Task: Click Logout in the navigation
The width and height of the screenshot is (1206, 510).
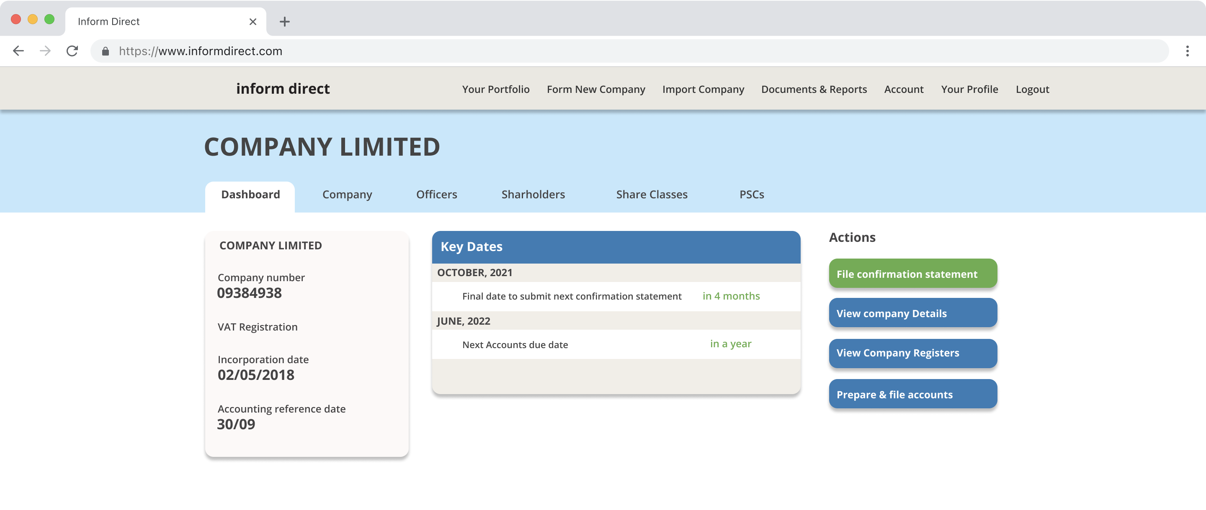Action: [1032, 90]
